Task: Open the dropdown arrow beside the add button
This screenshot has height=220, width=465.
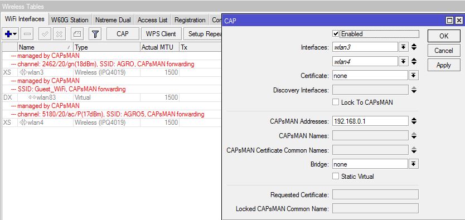Action: click(x=15, y=34)
